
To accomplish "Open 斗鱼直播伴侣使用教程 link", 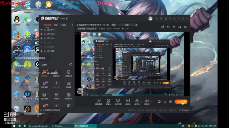I will tap(52, 110).
